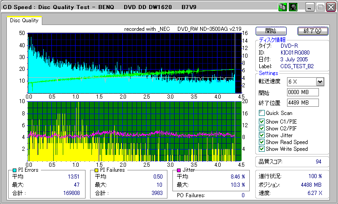Click the 終了位置 field showing 4489 MB
Viewport: 338px width, 204px height.
point(303,102)
